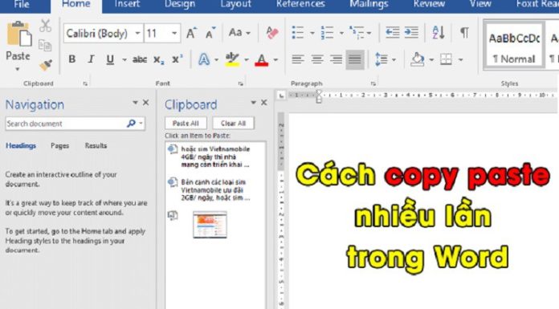
Task: Apply shading with paint bucket
Action: coord(417,59)
